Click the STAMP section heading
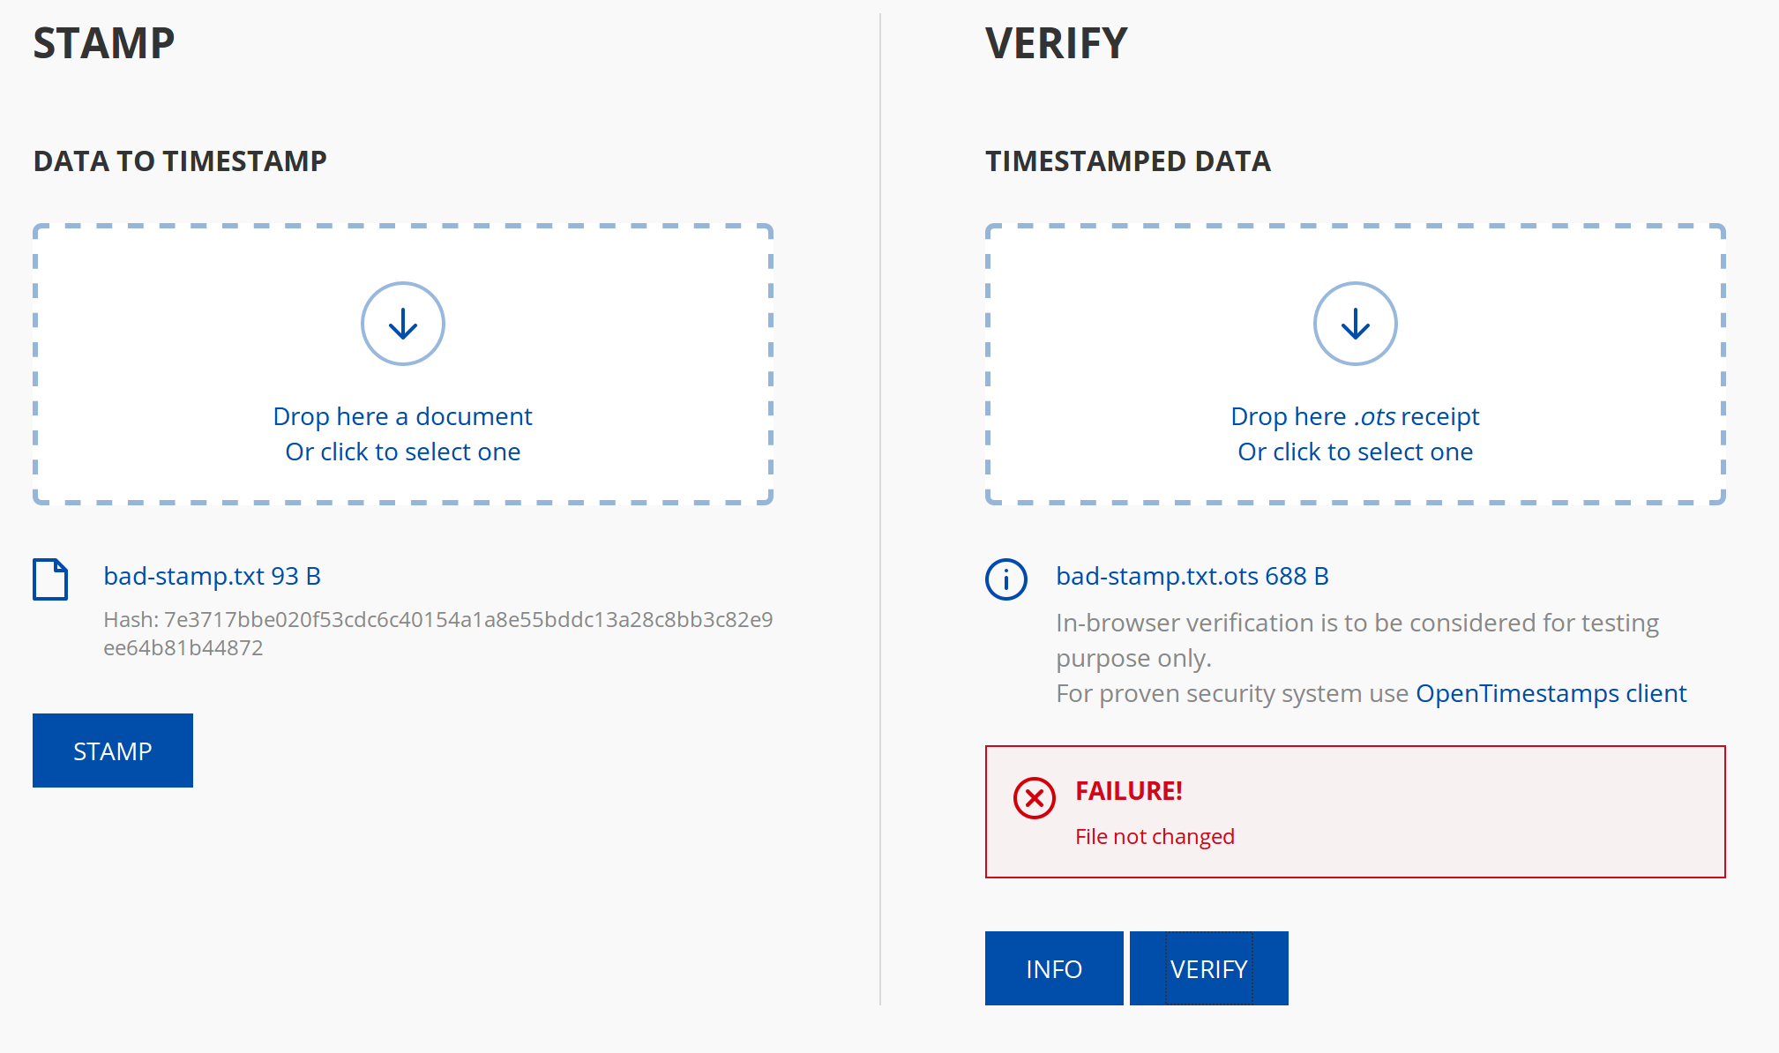Viewport: 1779px width, 1053px height. [x=103, y=41]
